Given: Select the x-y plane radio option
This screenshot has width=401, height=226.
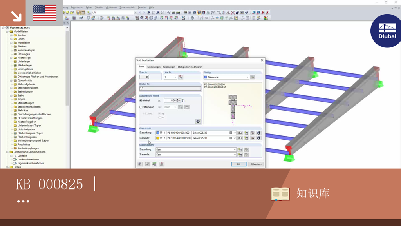Looking at the screenshot, I should pyautogui.click(x=160, y=113).
